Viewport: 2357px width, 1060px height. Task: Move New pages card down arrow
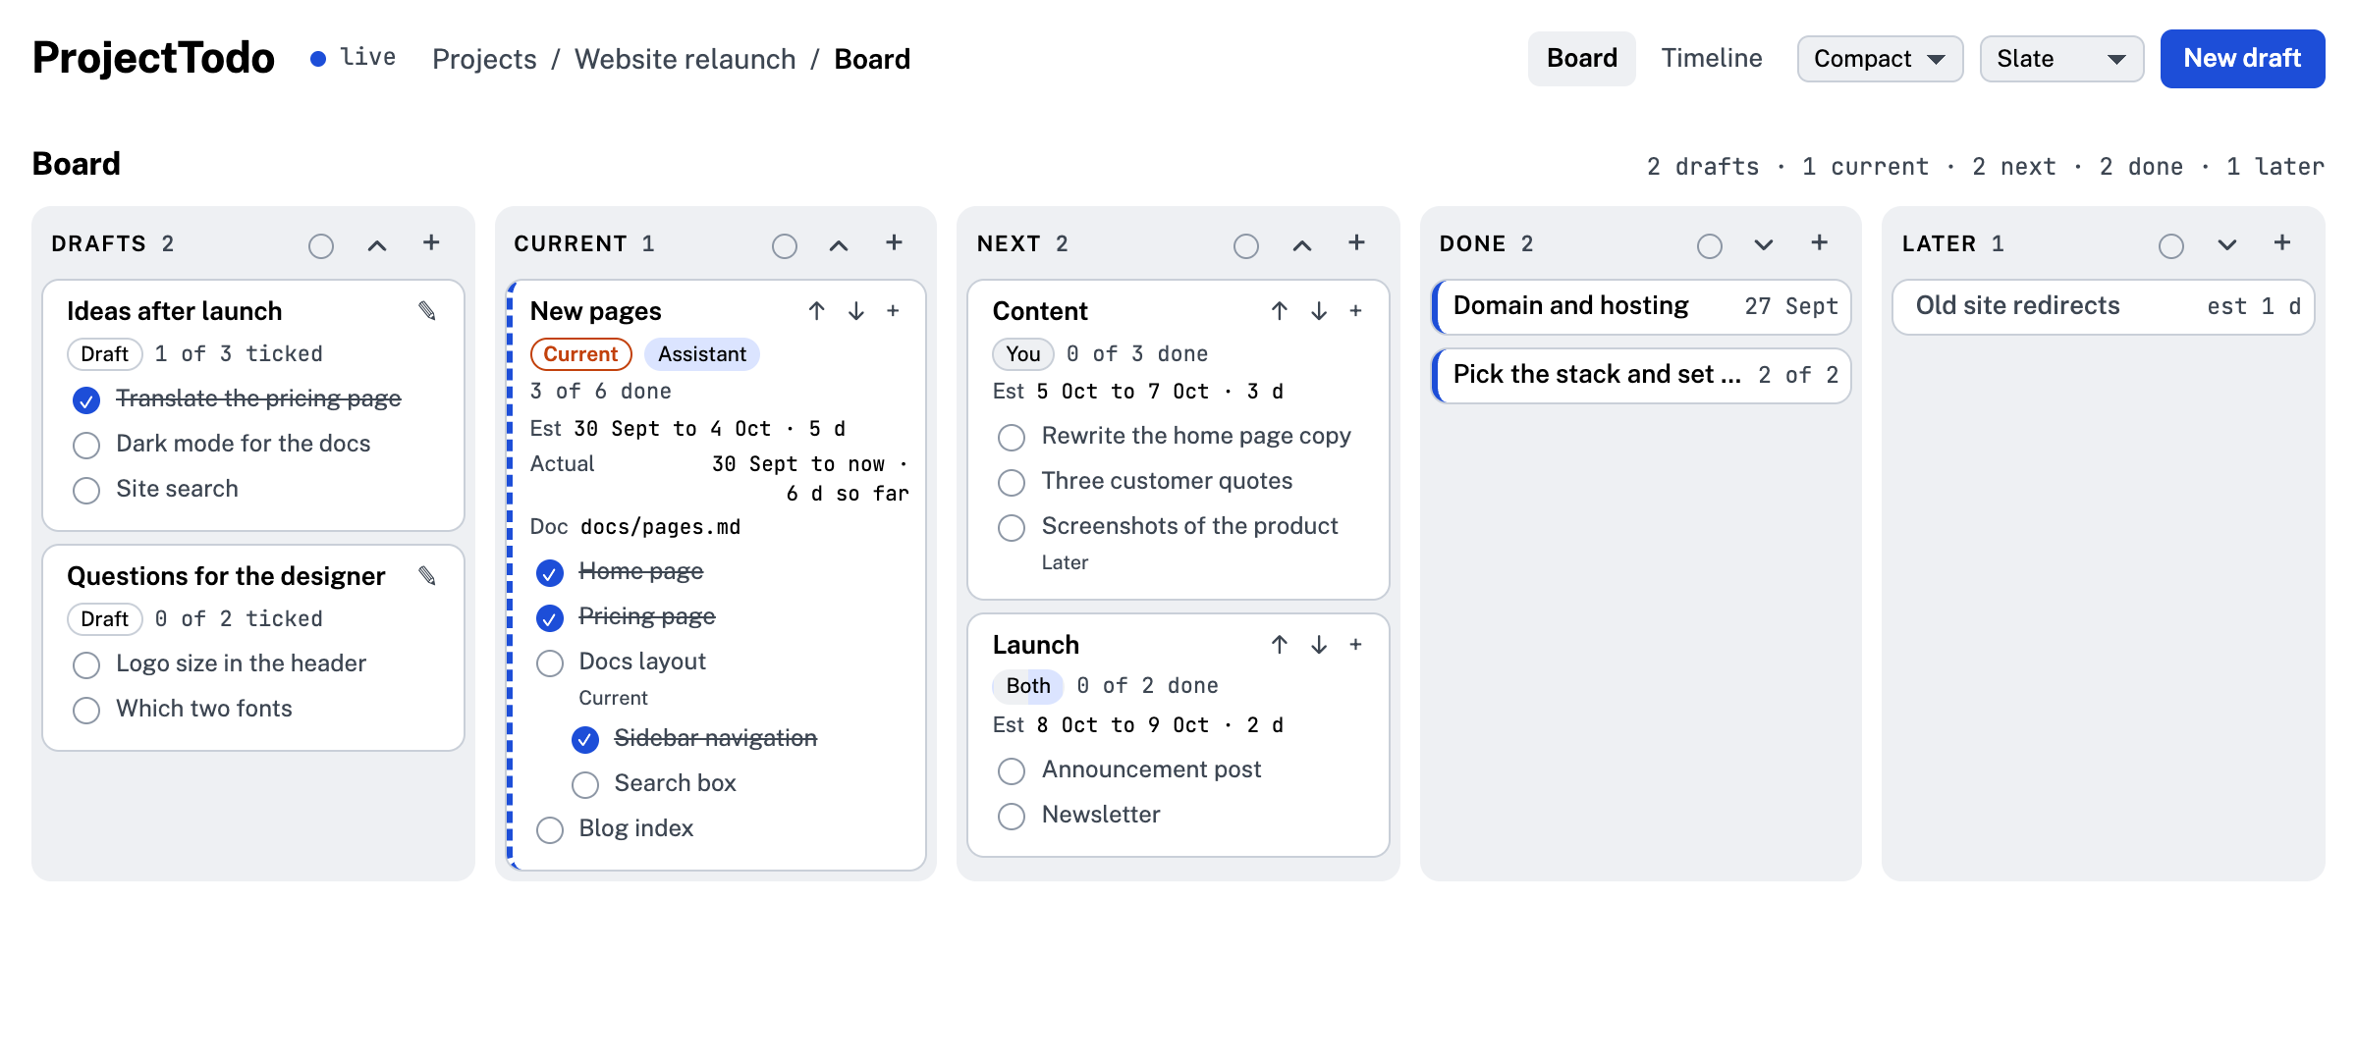click(856, 311)
